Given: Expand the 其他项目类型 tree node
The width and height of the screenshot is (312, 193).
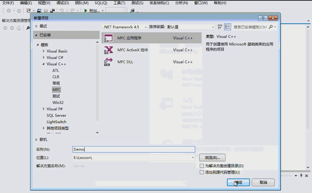Looking at the screenshot, I should click(x=43, y=128).
